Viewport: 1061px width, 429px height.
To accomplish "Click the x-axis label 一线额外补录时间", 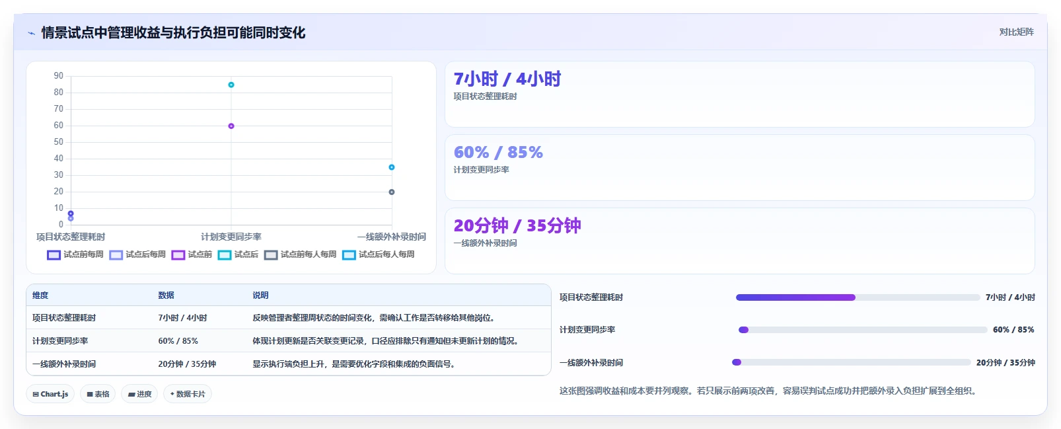I will (392, 237).
